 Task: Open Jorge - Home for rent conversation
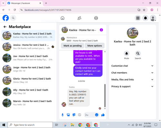28,69
